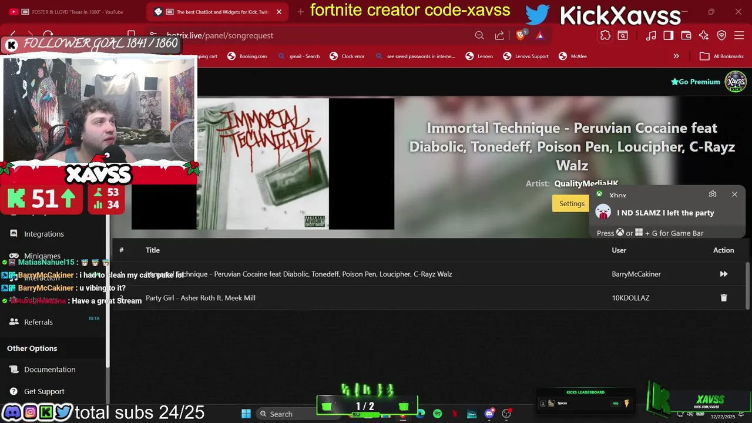Open the tab search icon
The image size is (752, 423).
tap(623, 35)
